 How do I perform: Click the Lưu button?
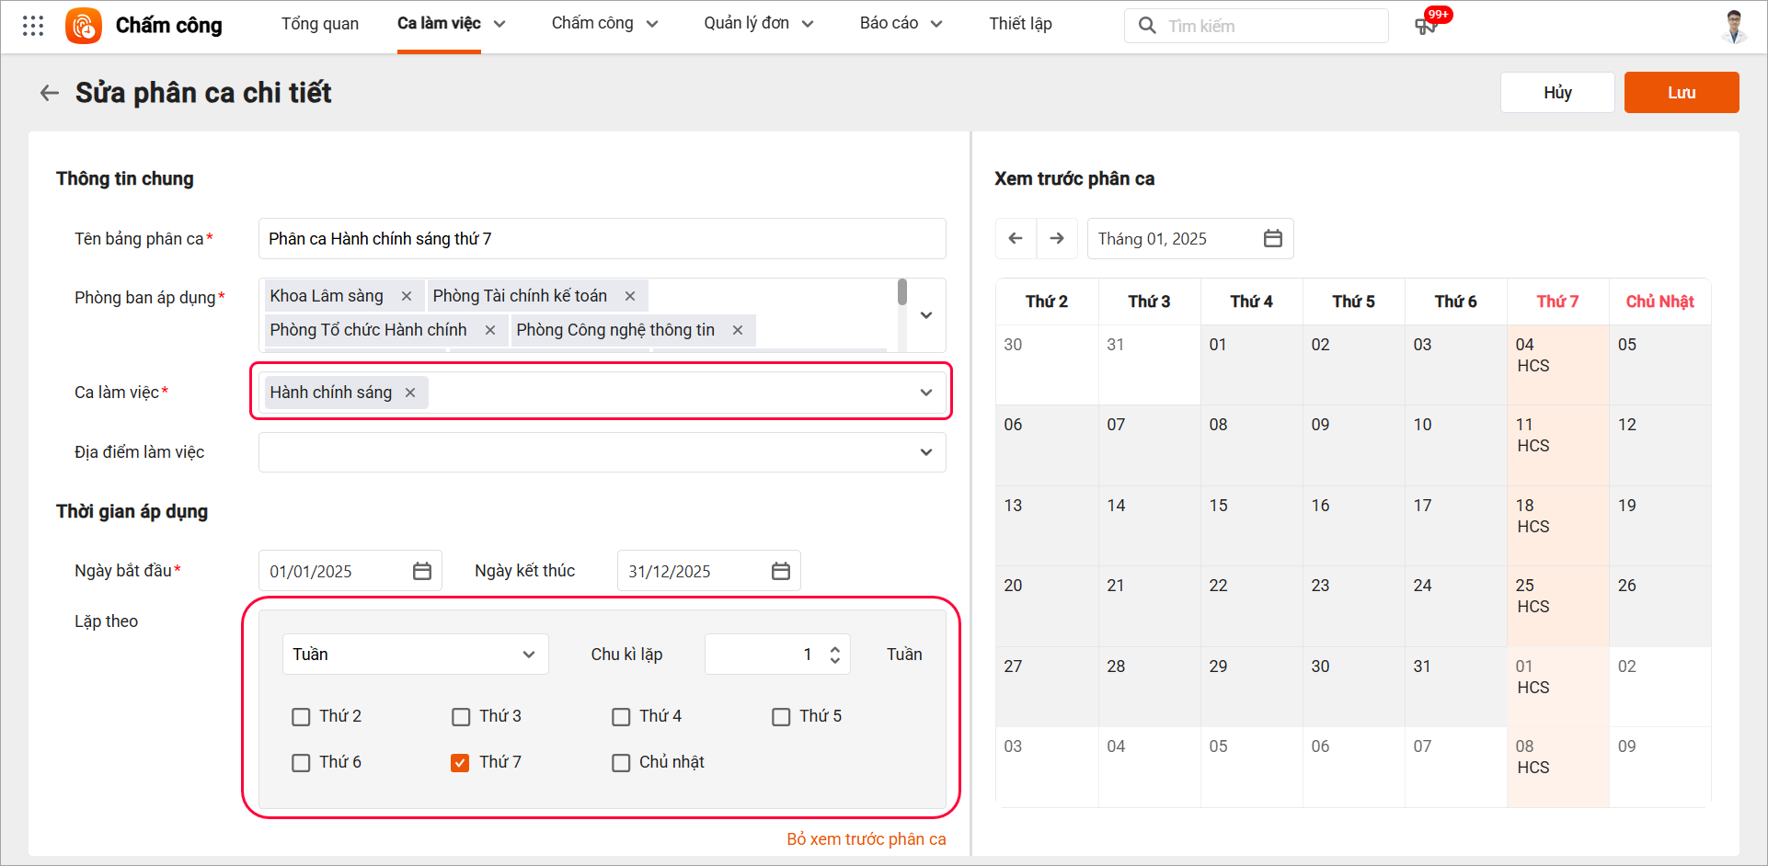click(1681, 93)
